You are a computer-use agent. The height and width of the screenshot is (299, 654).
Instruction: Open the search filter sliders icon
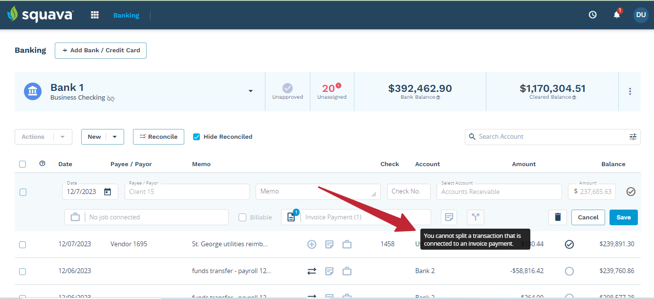pyautogui.click(x=633, y=137)
